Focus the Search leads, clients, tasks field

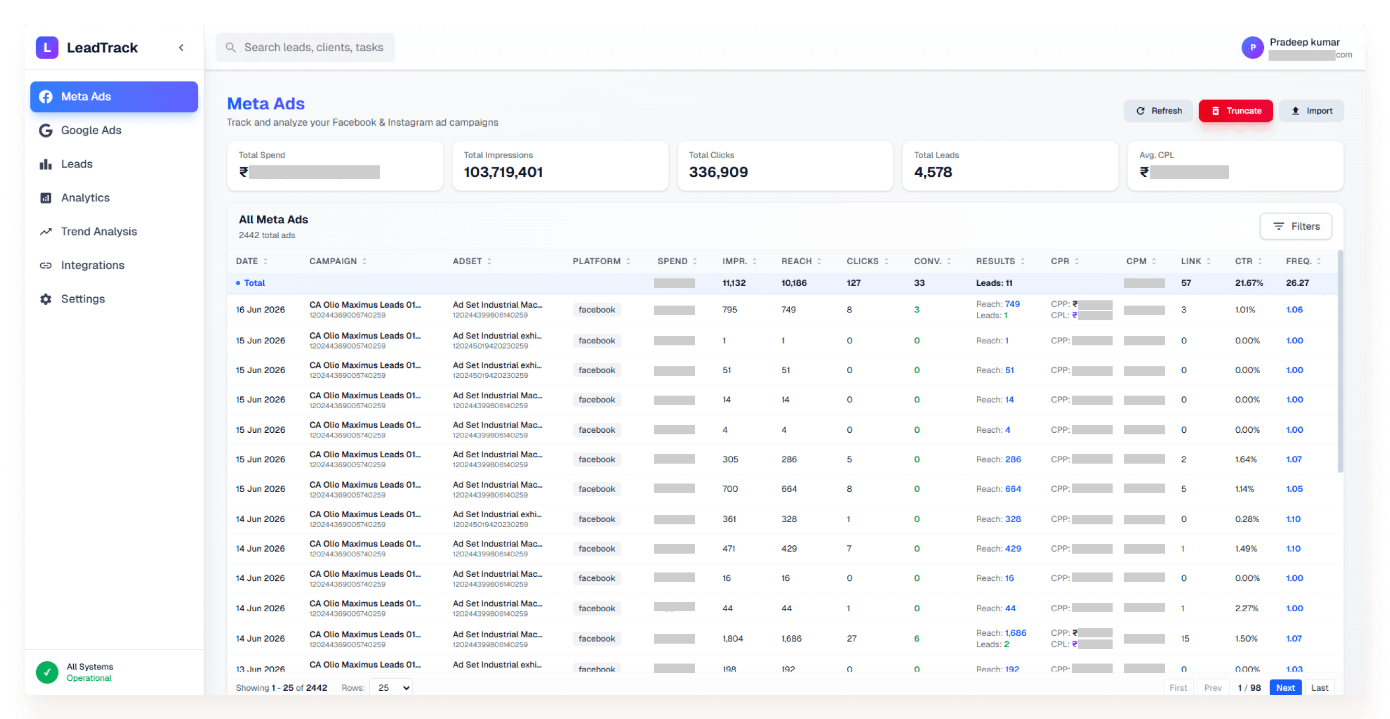coord(306,48)
